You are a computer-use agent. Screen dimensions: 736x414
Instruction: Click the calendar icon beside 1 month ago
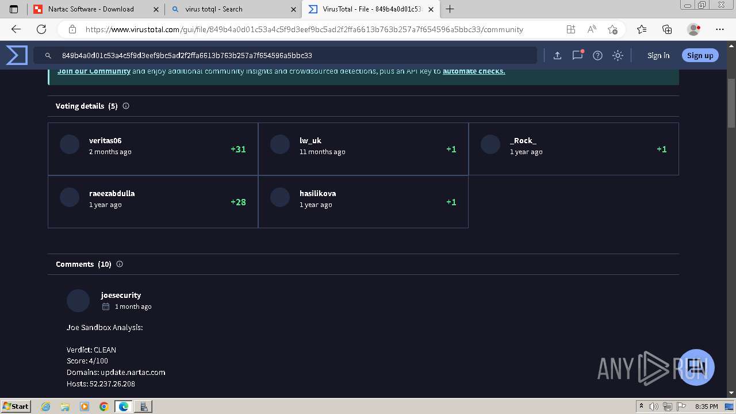pyautogui.click(x=106, y=306)
